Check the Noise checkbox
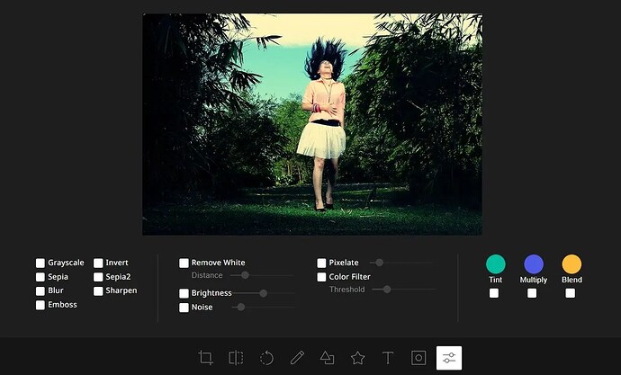Screen dimensions: 621x375 tap(184, 308)
